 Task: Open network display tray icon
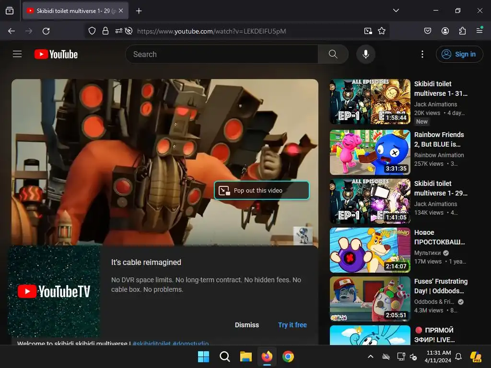point(401,356)
